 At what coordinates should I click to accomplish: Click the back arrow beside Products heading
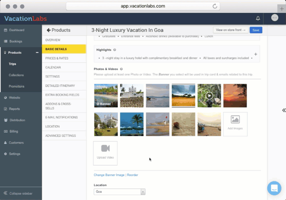point(49,30)
